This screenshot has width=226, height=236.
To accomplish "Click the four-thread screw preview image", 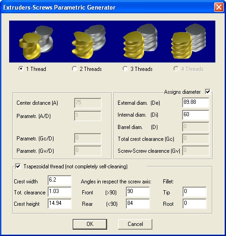I will pos(188,41).
